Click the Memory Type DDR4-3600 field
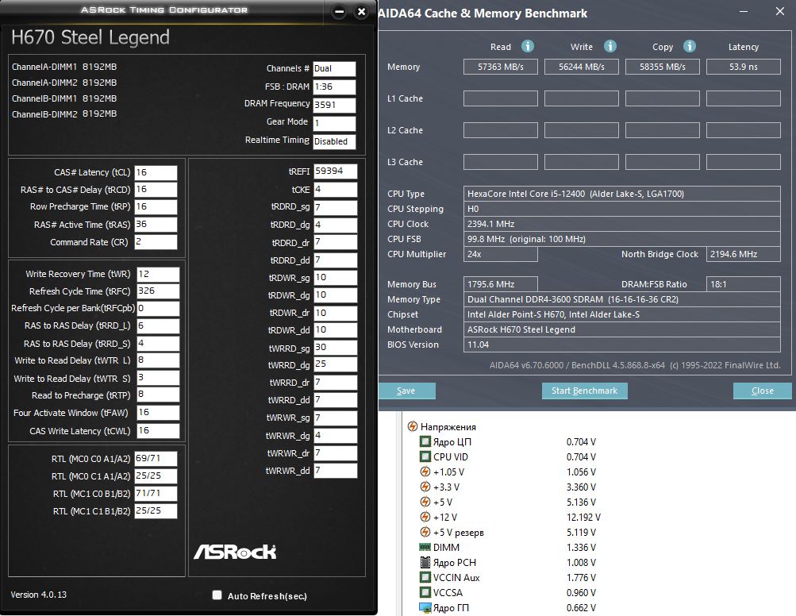The height and width of the screenshot is (616, 796). coord(622,299)
